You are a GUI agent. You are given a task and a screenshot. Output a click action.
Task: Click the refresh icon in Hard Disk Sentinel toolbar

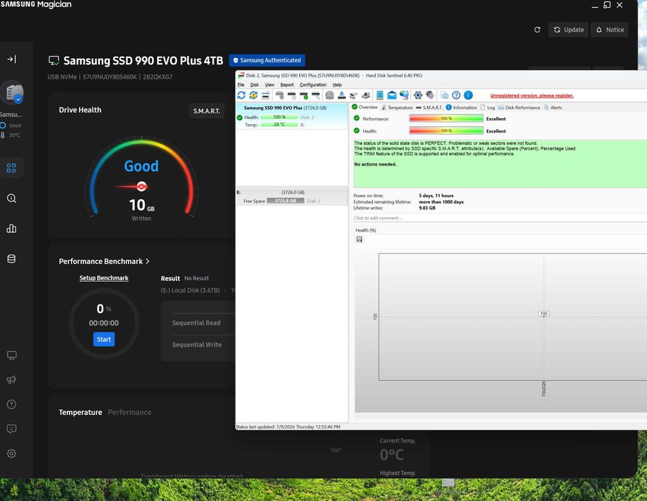242,95
